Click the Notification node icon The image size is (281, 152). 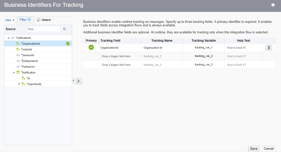click(18, 72)
